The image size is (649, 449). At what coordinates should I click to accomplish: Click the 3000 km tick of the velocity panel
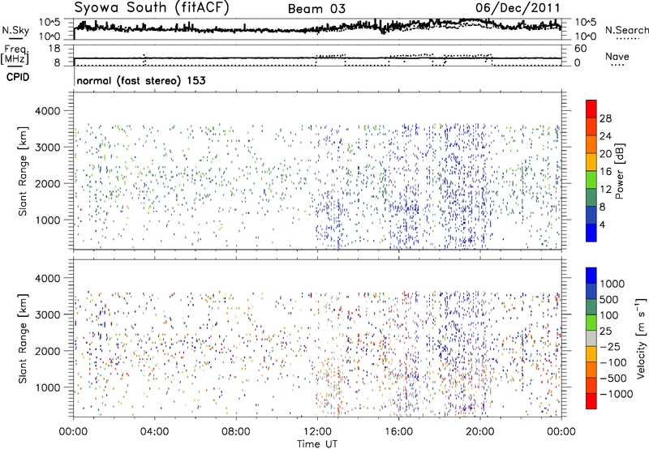coord(47,314)
